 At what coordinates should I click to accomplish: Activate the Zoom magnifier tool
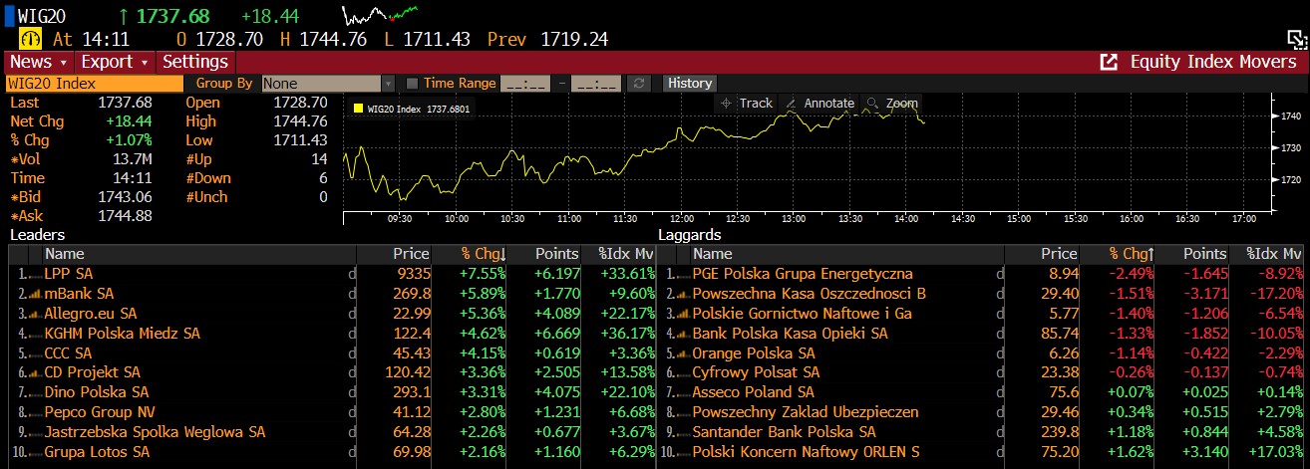(892, 103)
